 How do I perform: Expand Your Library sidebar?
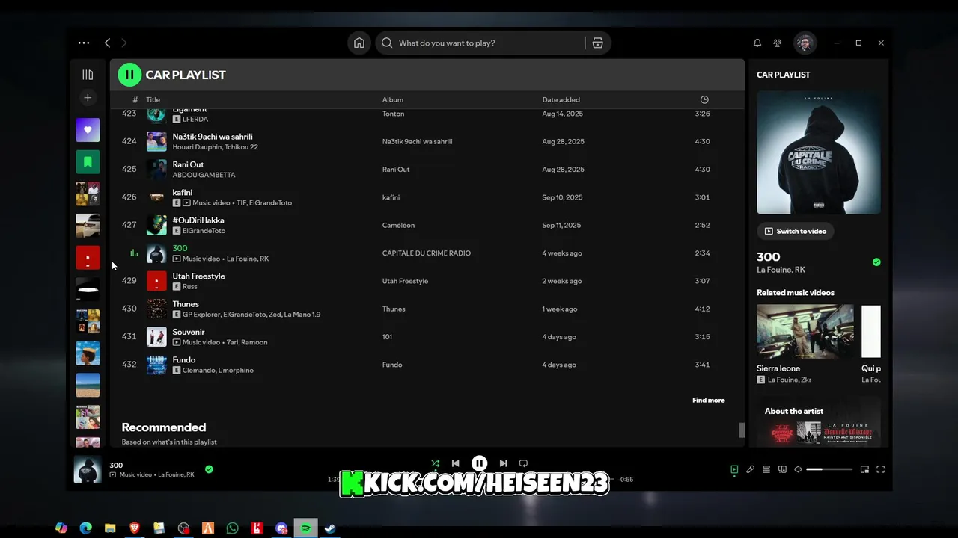(88, 75)
